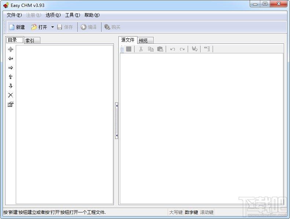Click the W word-wrap icon
290x219 pixels.
(195, 49)
